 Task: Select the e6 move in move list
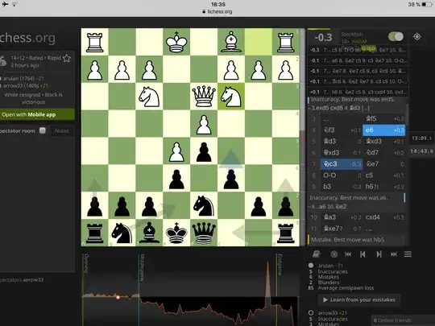click(383, 130)
